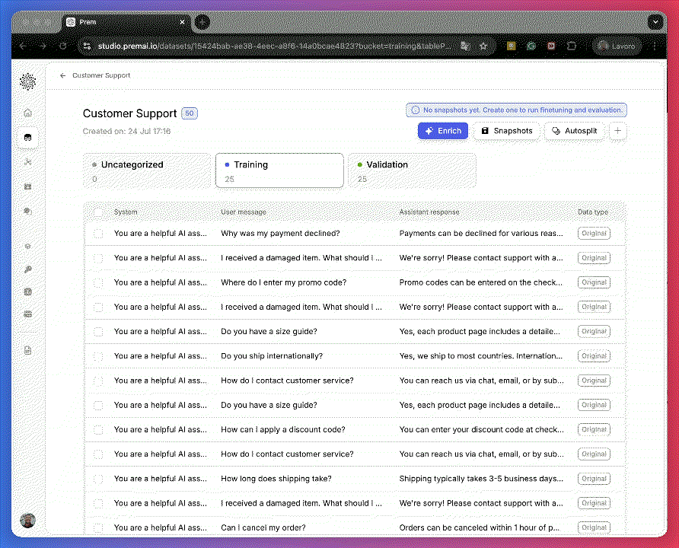Reload the page in the browser
Image resolution: width=679 pixels, height=548 pixels.
(x=62, y=46)
